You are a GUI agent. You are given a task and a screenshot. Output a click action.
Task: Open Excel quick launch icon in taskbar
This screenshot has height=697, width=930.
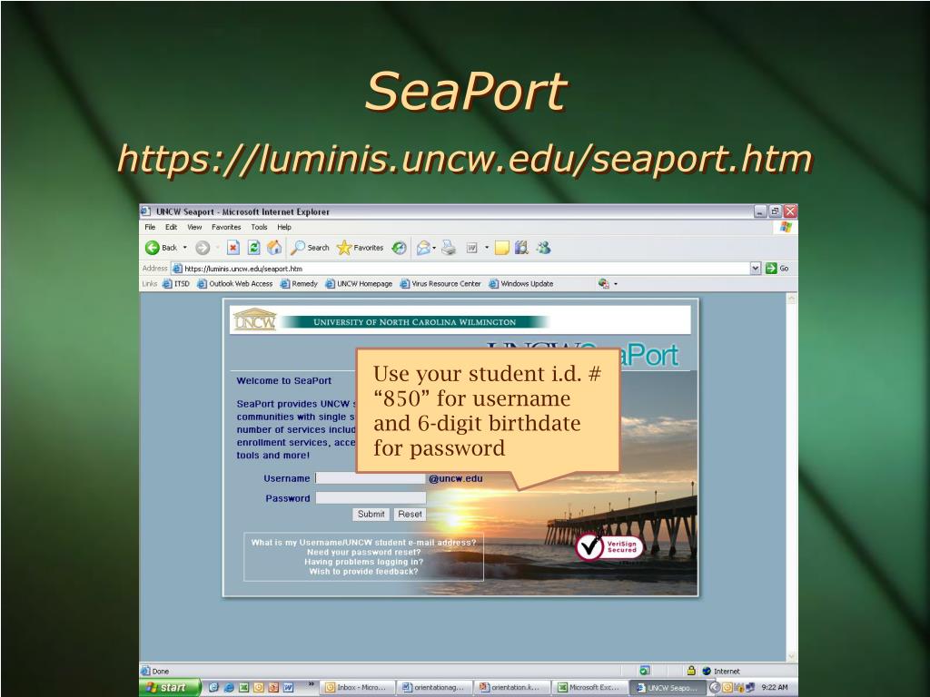[x=243, y=688]
